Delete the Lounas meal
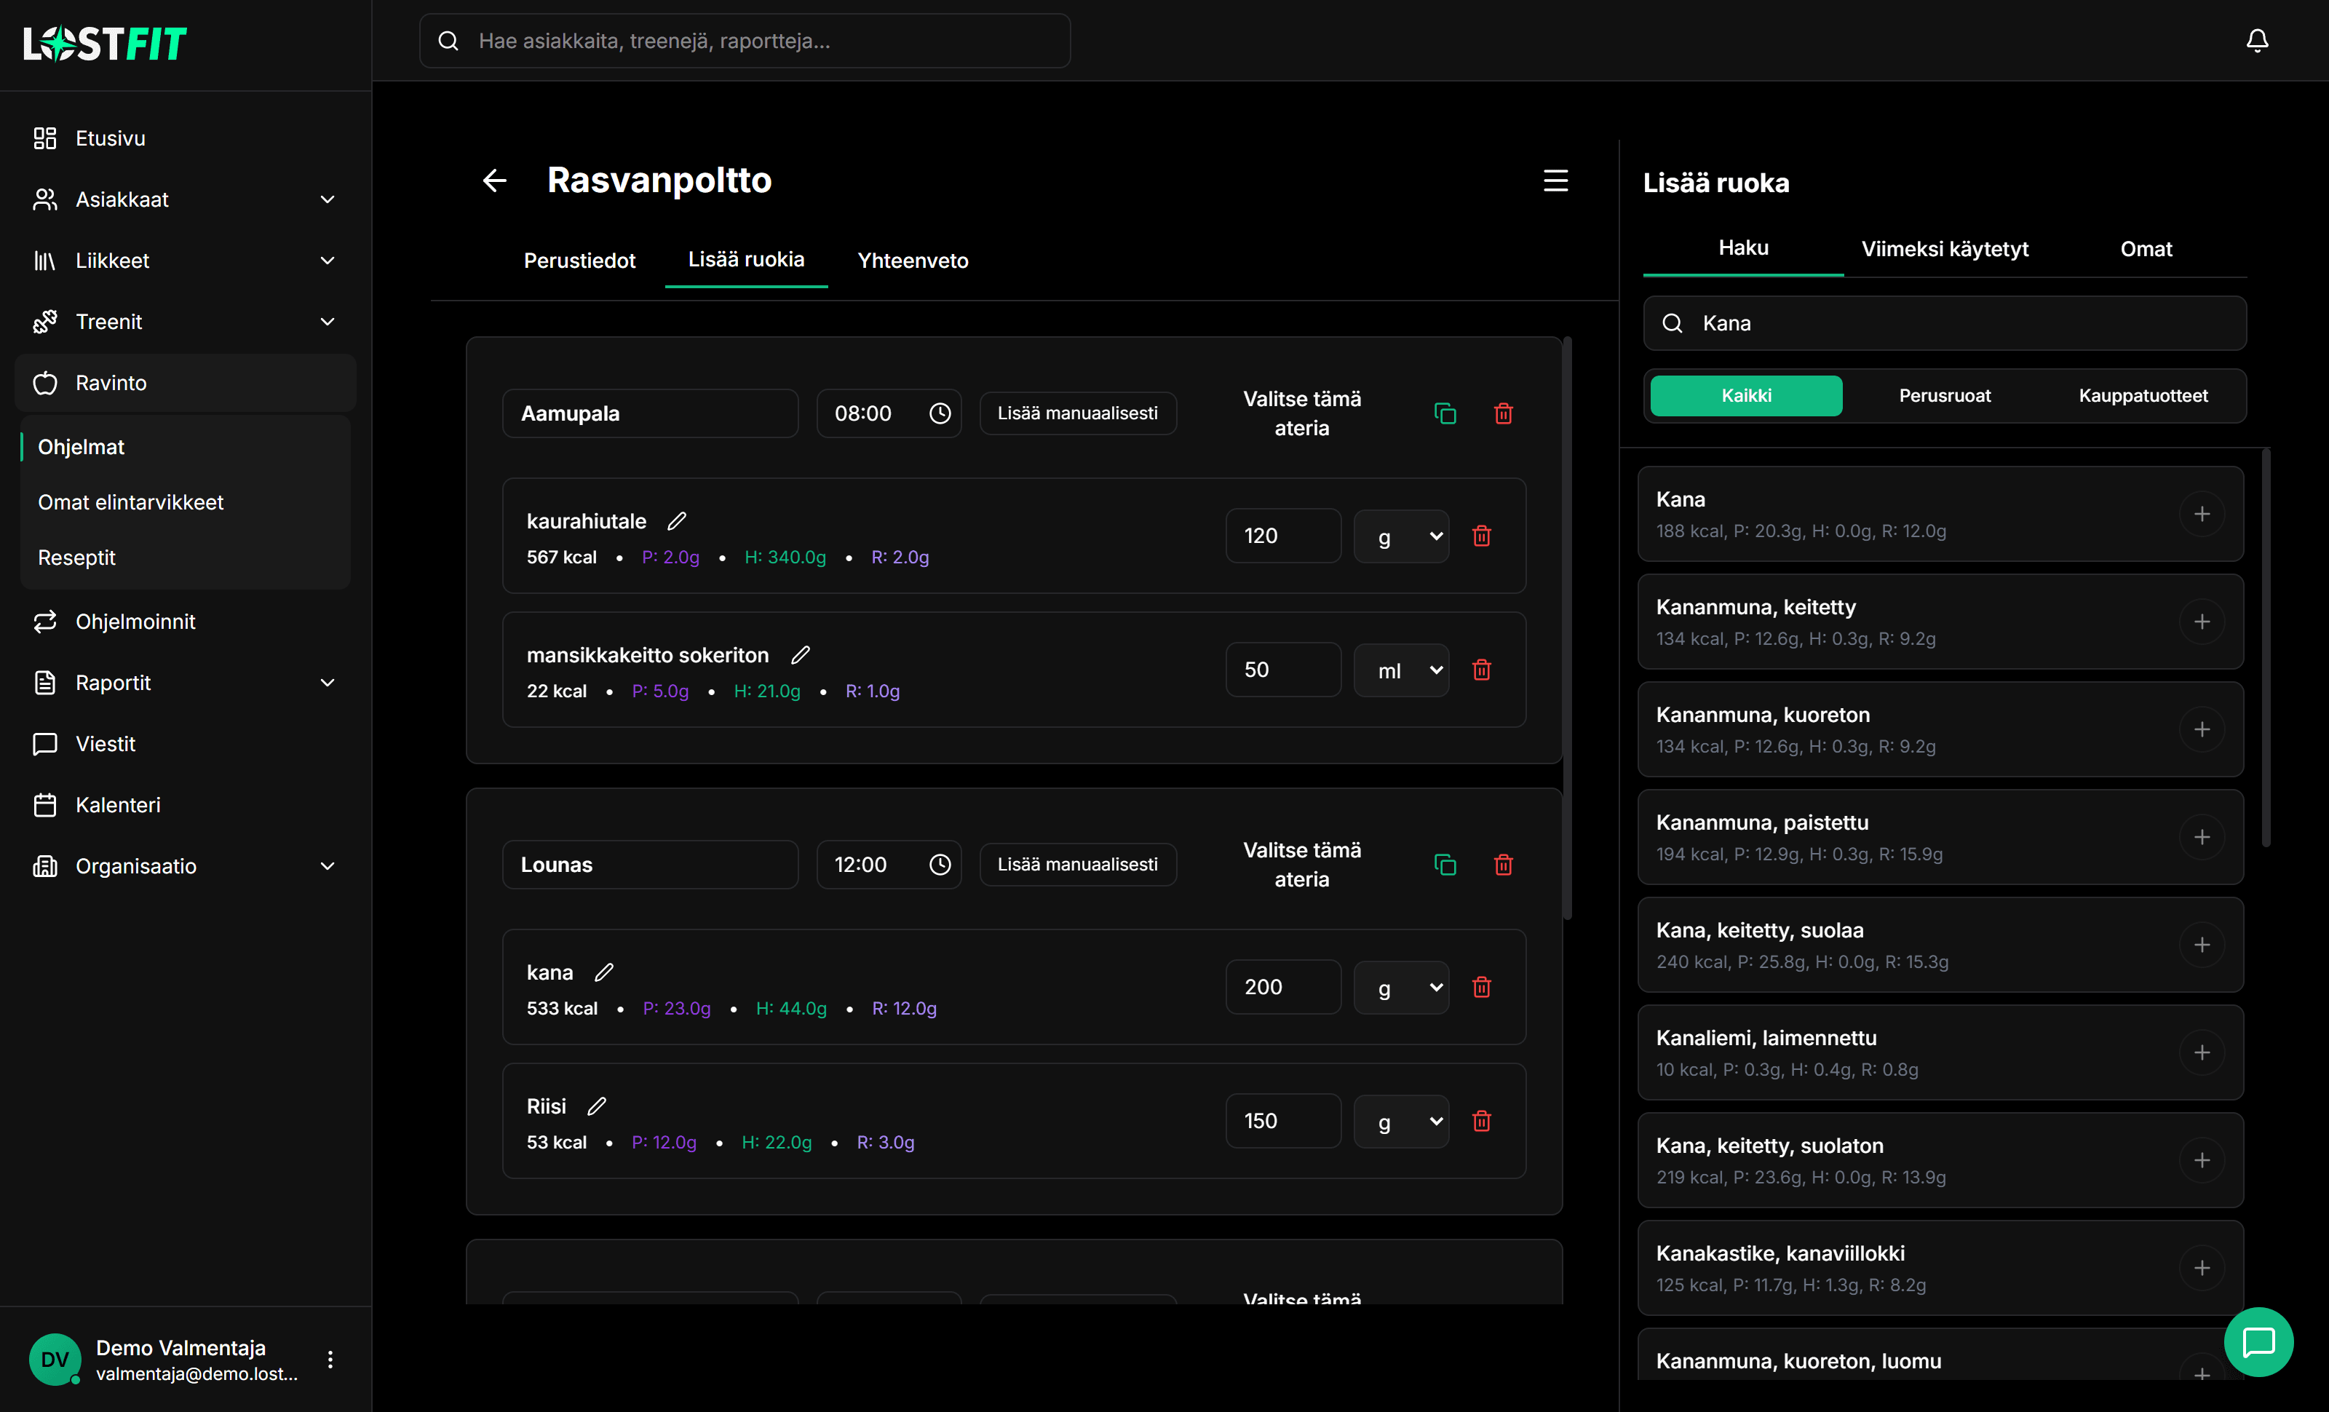 pyautogui.click(x=1503, y=865)
